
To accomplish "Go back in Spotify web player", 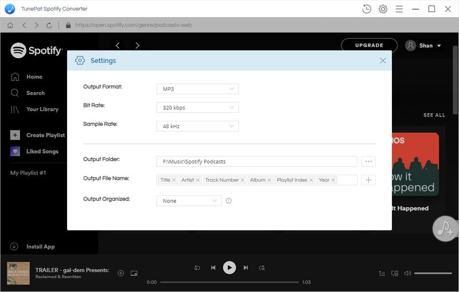I will [118, 45].
